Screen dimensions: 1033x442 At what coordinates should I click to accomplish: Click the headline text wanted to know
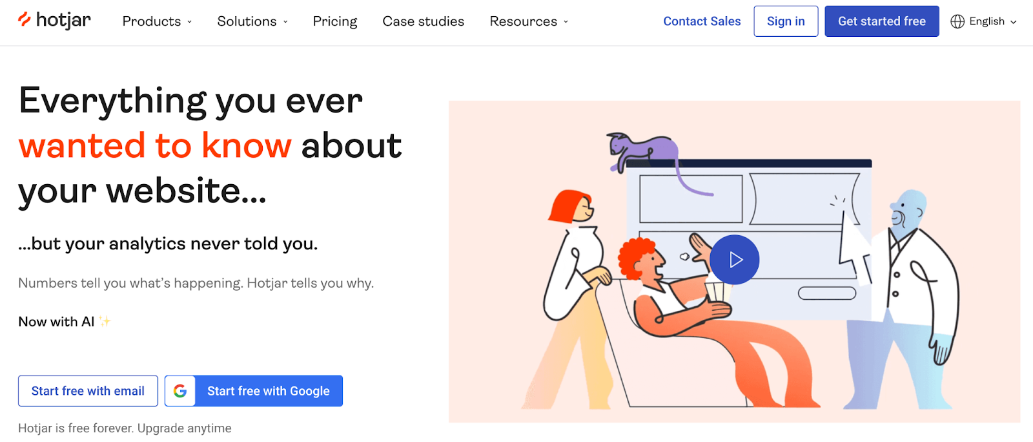(x=155, y=145)
